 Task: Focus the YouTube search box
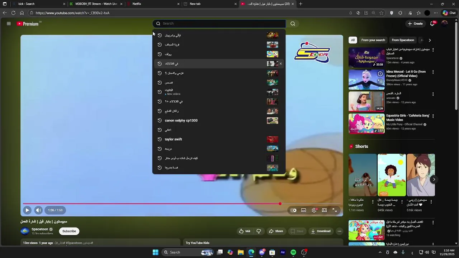pyautogui.click(x=219, y=24)
